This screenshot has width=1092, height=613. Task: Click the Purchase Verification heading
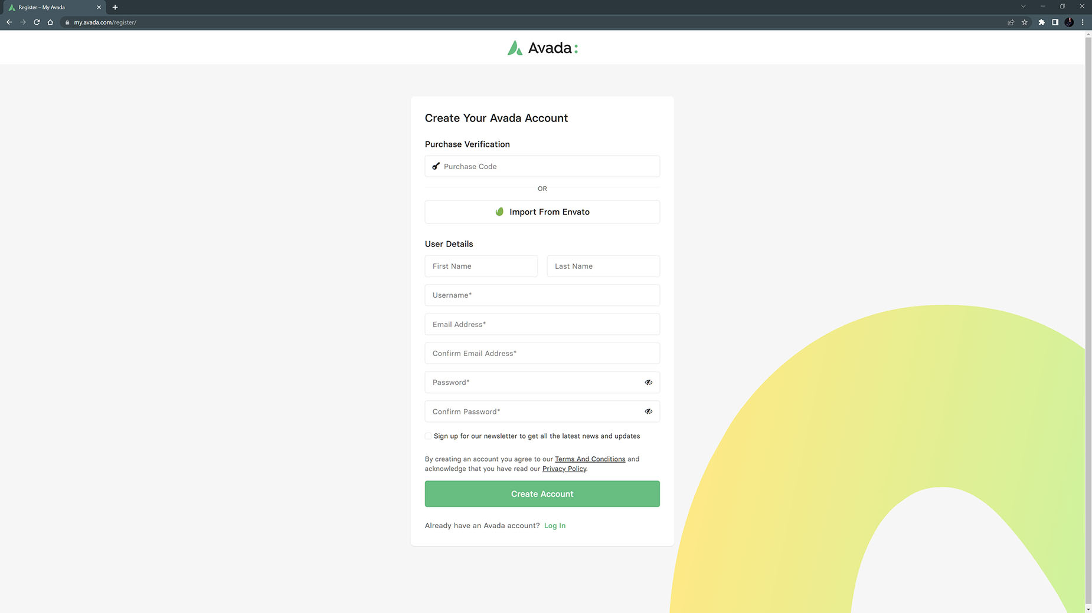pyautogui.click(x=467, y=144)
